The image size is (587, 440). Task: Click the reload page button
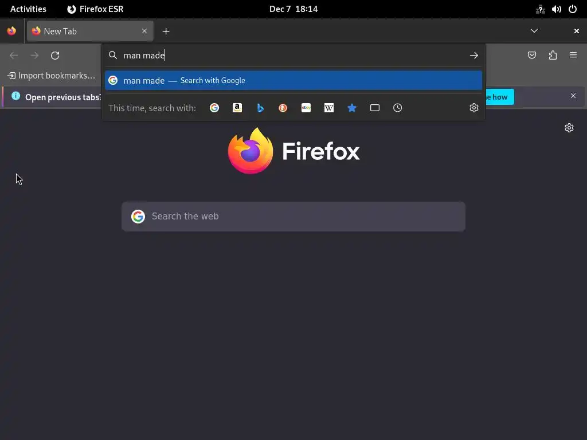(55, 56)
